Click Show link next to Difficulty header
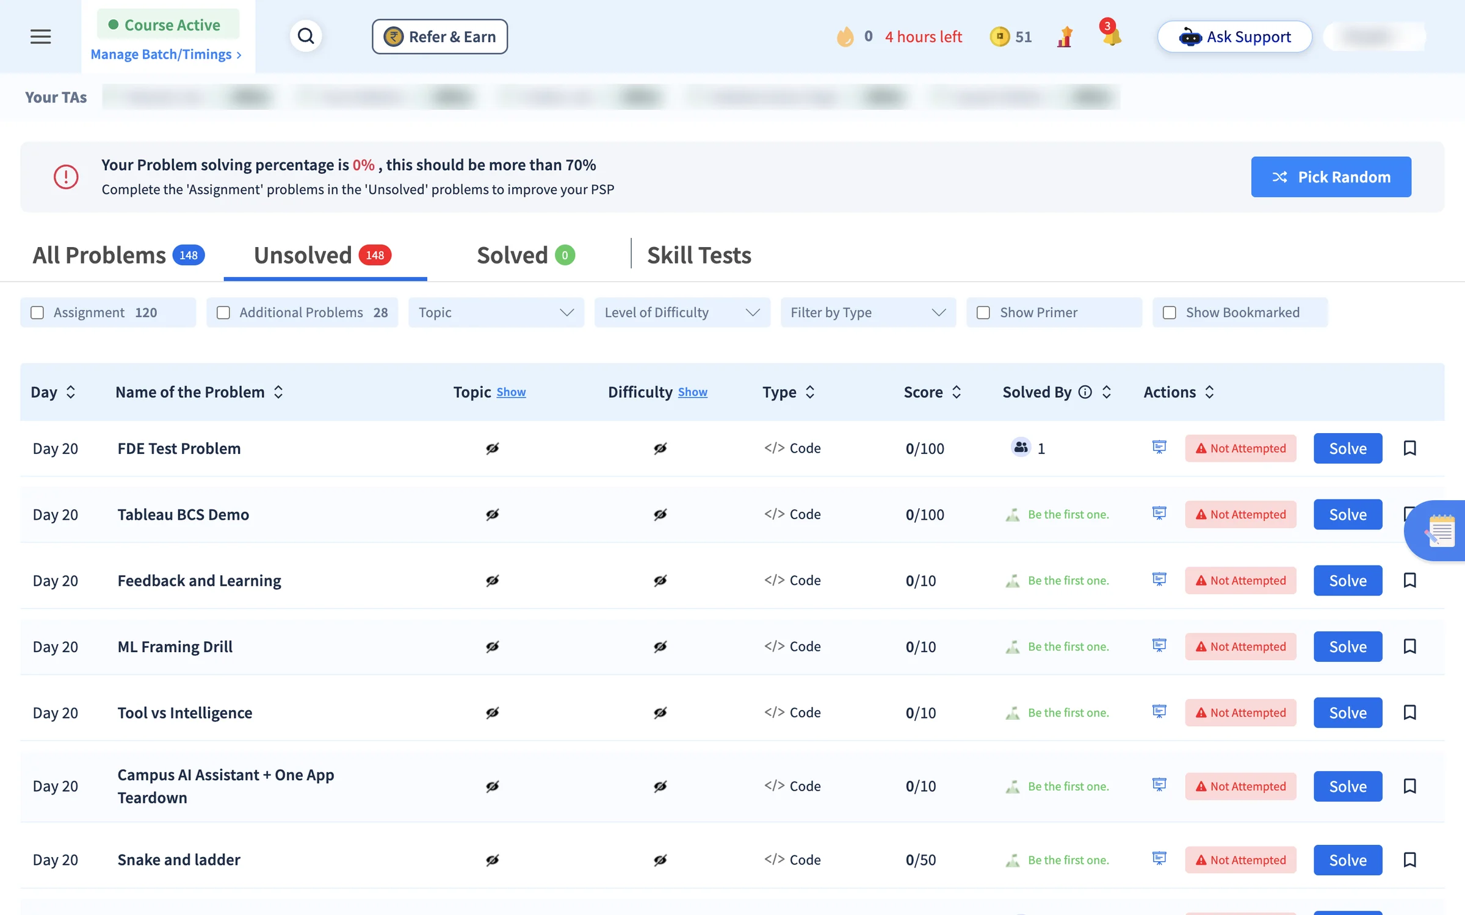1465x915 pixels. click(x=692, y=392)
